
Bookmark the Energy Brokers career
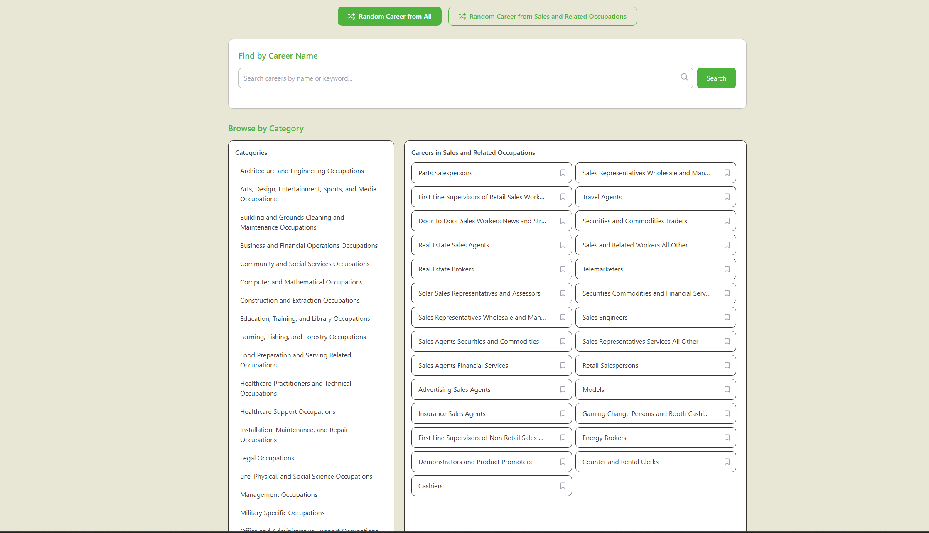coord(727,438)
